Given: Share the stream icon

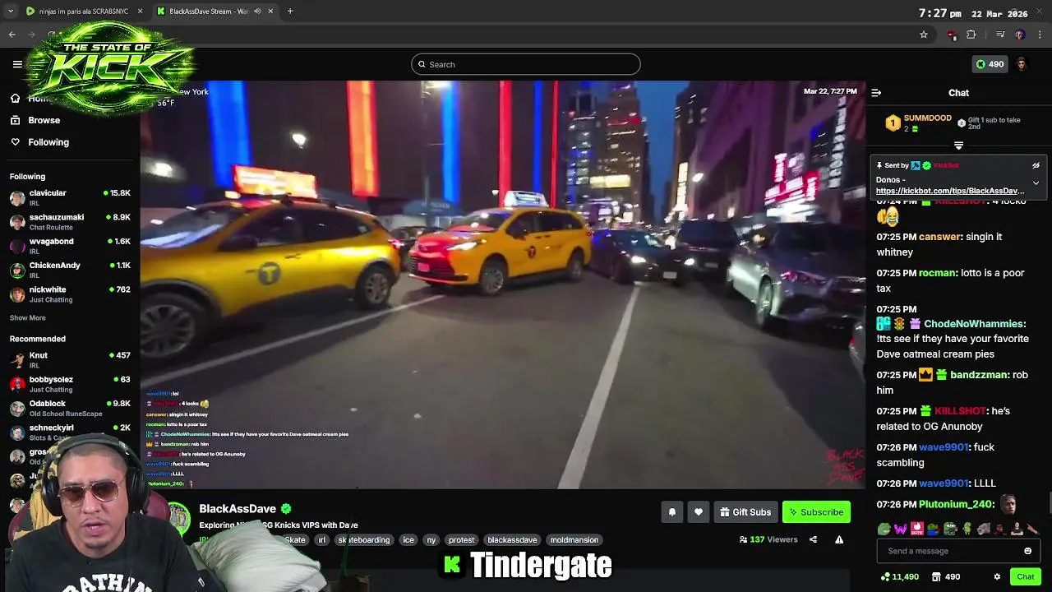Looking at the screenshot, I should click(x=813, y=540).
